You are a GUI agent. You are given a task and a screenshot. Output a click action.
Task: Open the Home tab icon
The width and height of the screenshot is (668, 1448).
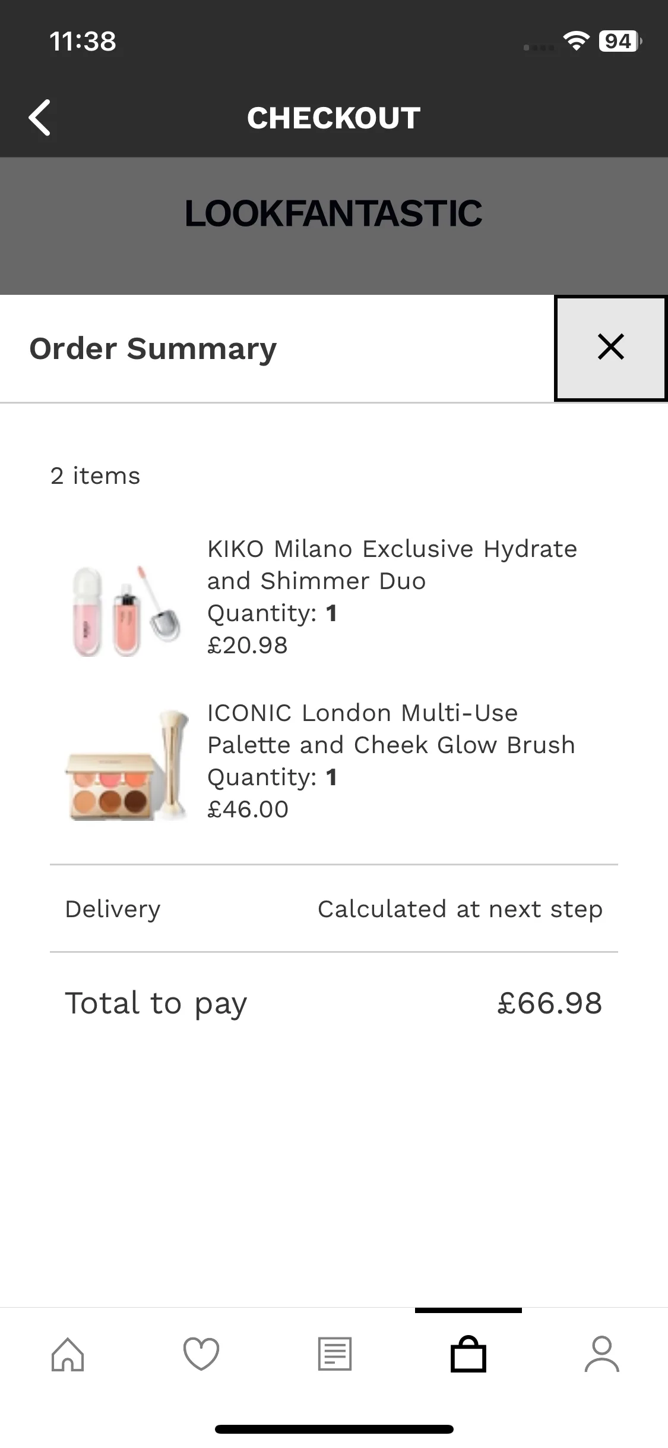pos(68,1354)
